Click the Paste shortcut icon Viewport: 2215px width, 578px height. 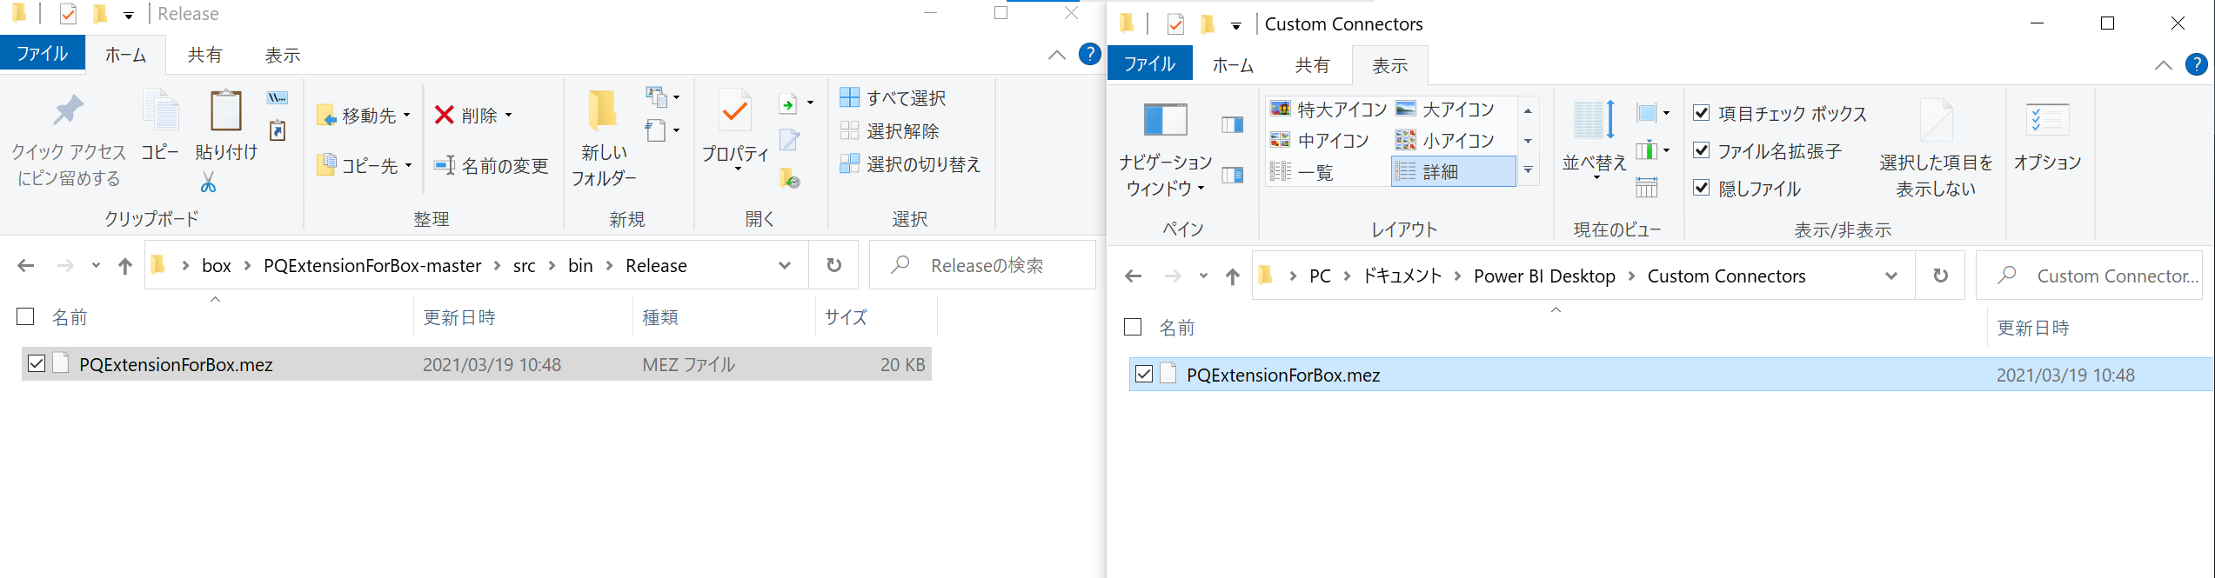point(278,130)
